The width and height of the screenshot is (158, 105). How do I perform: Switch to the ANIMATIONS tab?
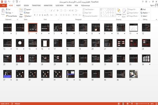tap(48, 6)
